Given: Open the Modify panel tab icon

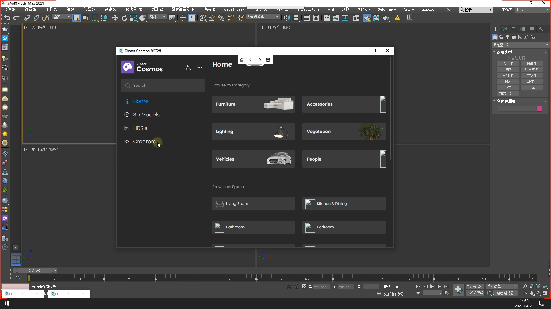Looking at the screenshot, I should pyautogui.click(x=504, y=29).
